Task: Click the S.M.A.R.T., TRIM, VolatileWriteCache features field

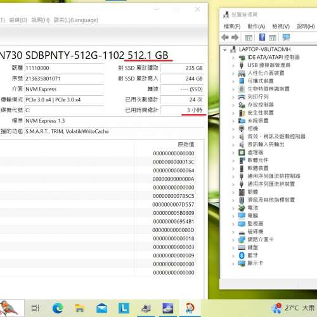Action: pos(114,131)
